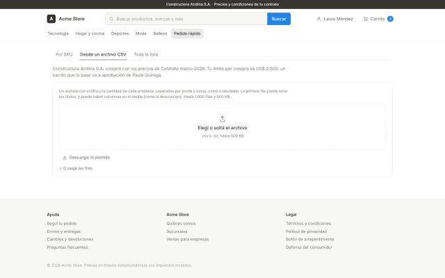Click the Acme Store logo icon

(x=51, y=19)
